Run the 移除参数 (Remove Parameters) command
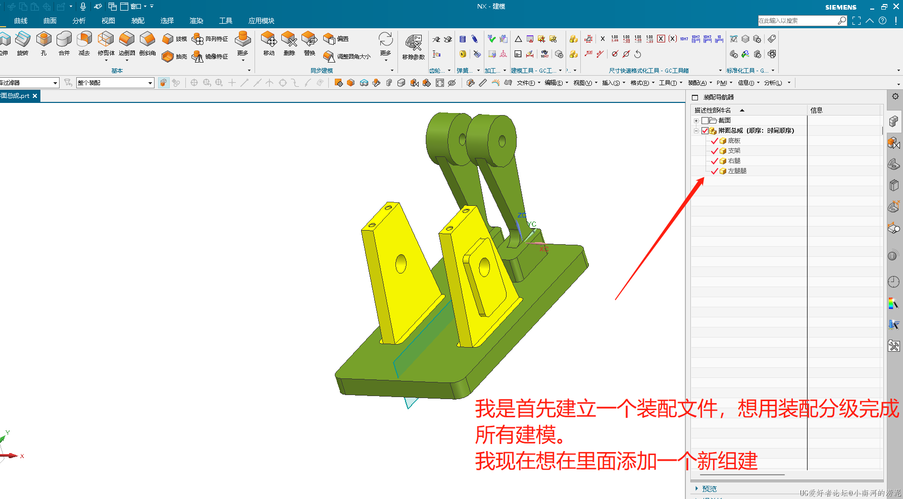Screen dimensions: 903x499 (414, 47)
